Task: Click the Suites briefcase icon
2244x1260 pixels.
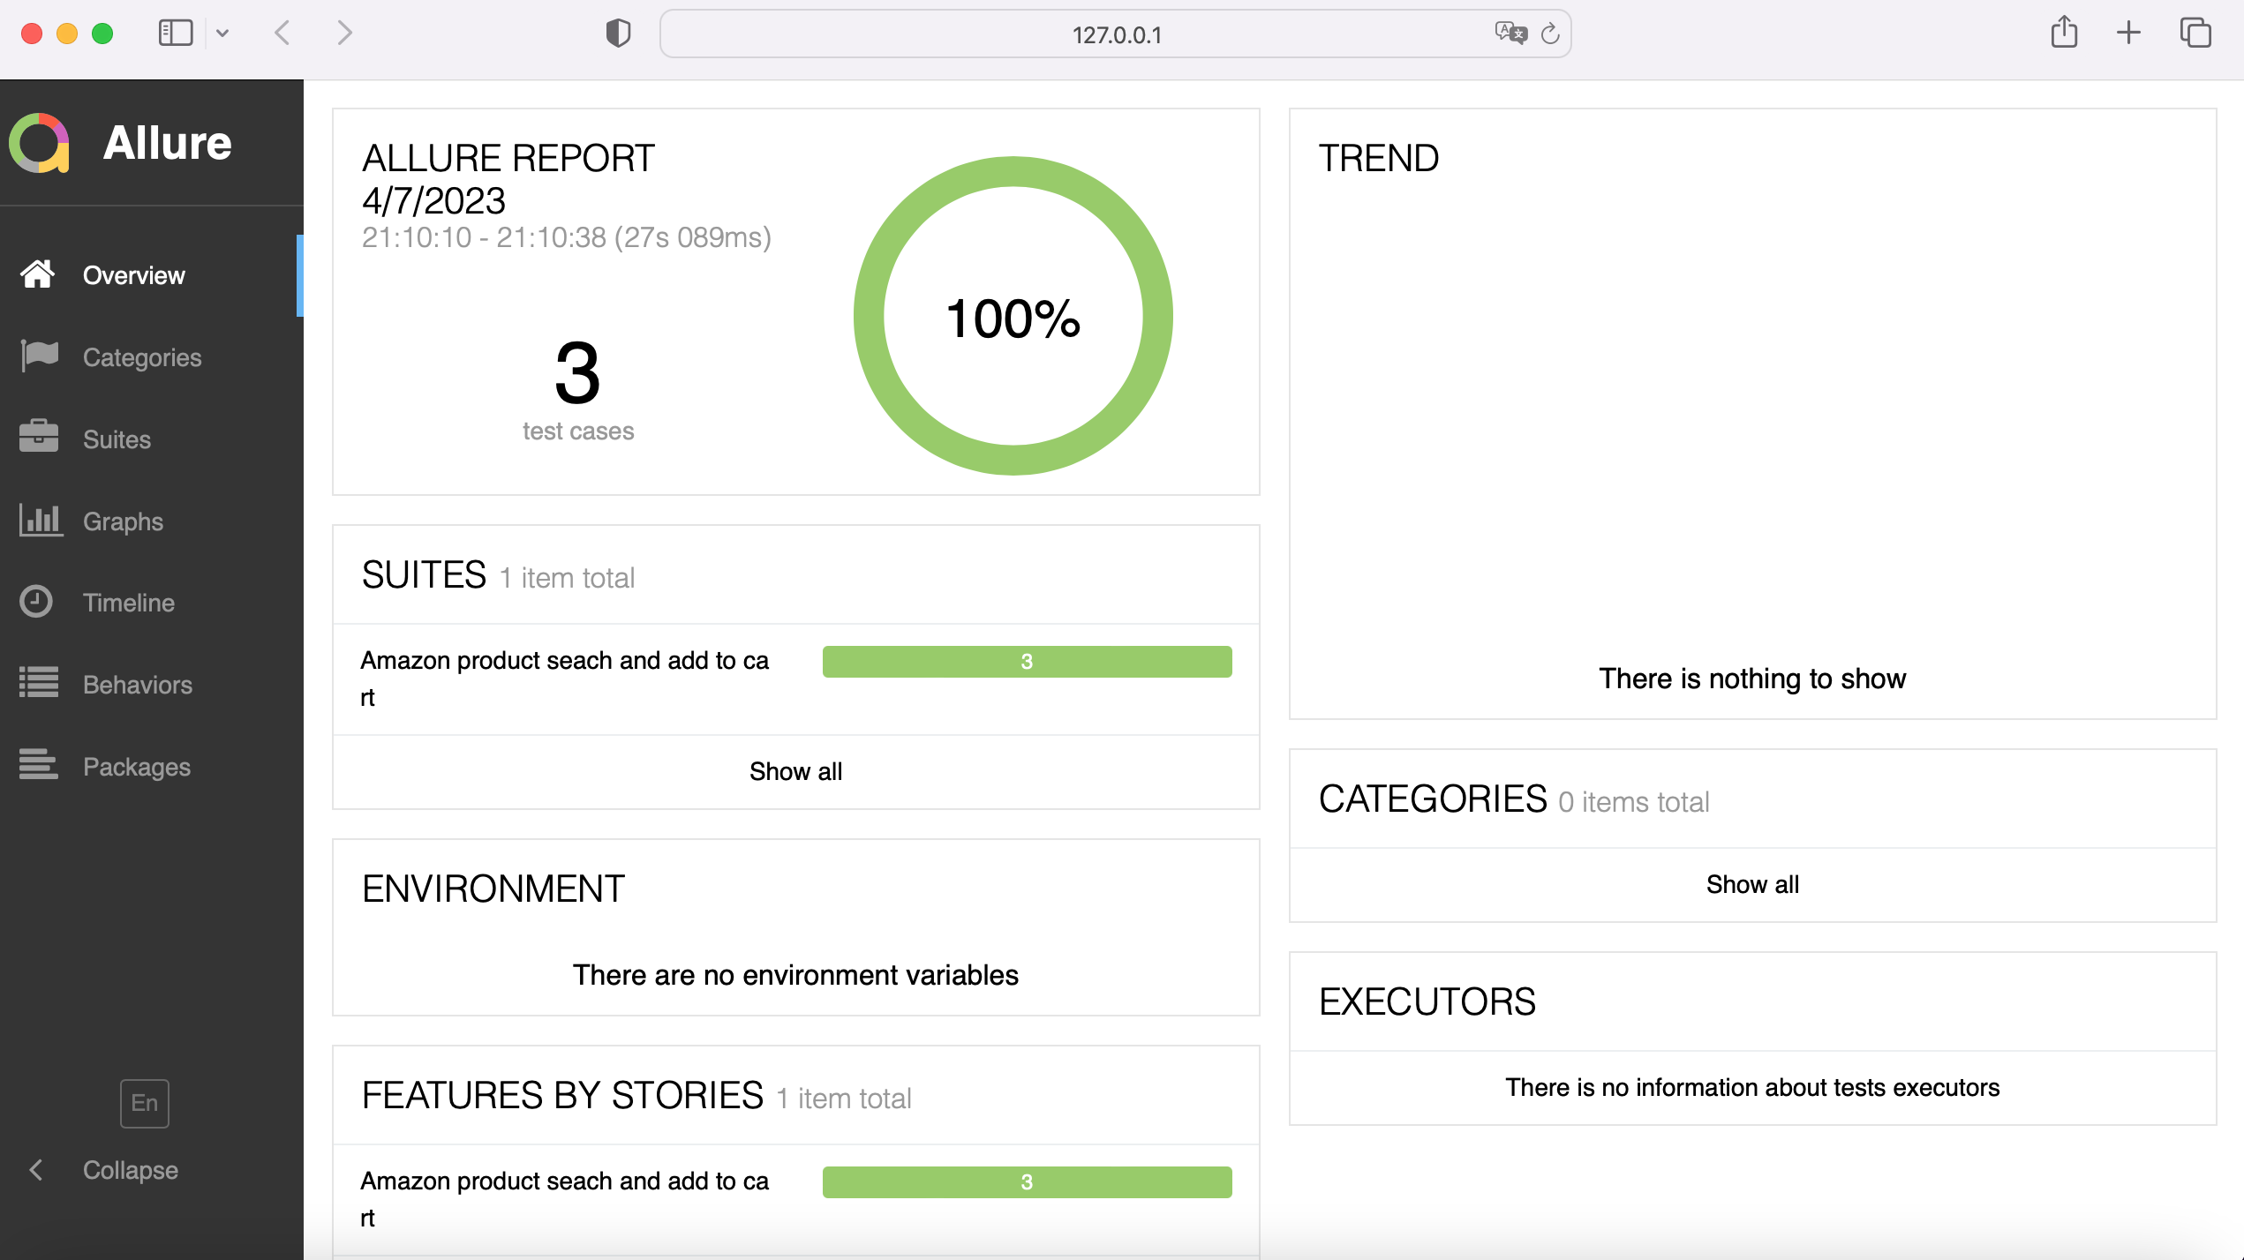Action: (x=39, y=438)
